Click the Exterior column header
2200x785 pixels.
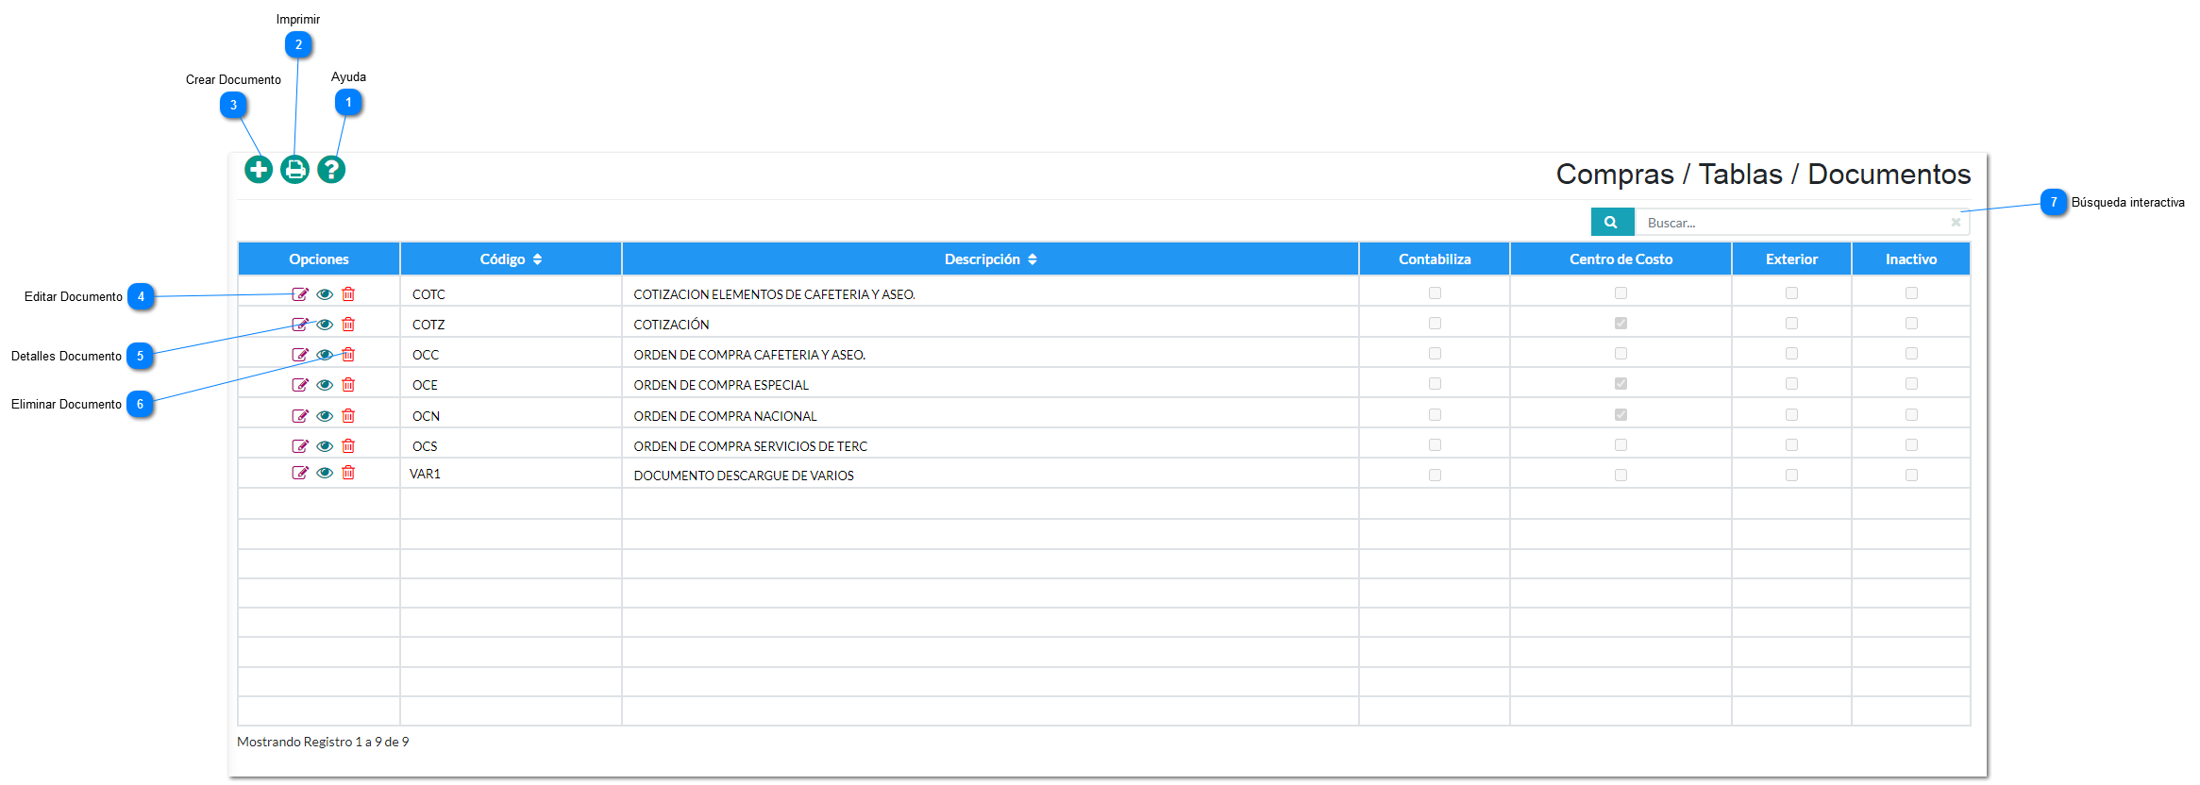click(1791, 259)
